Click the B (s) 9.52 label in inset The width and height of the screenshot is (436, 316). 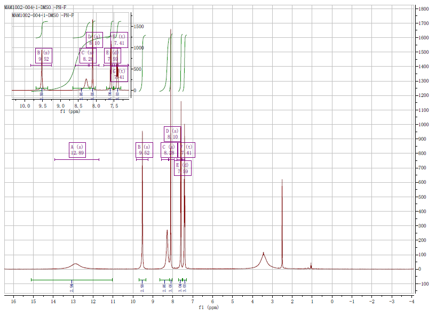(x=43, y=55)
